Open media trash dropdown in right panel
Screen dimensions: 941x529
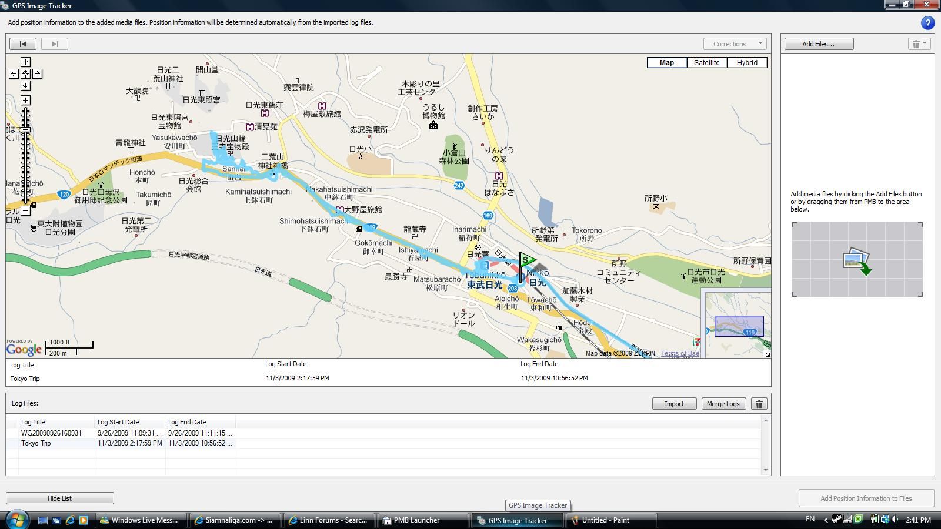919,44
